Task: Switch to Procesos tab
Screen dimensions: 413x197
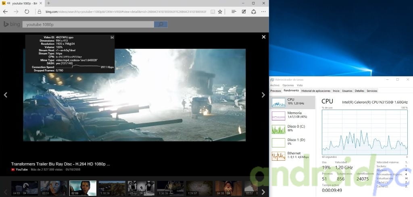Action: (276, 91)
